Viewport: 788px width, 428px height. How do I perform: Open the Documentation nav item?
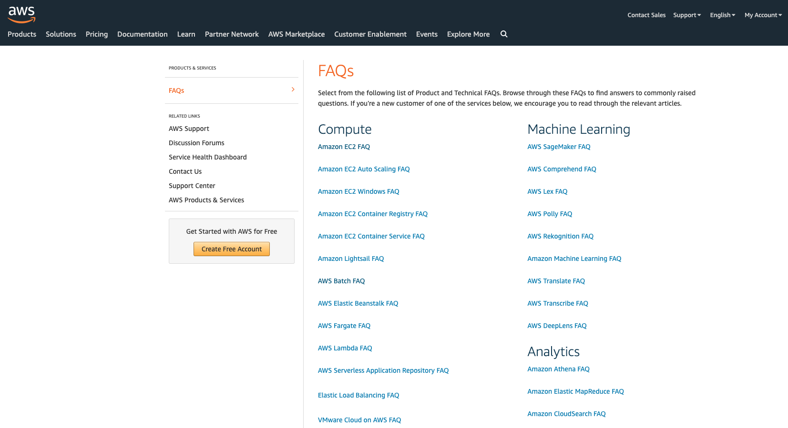[142, 34]
